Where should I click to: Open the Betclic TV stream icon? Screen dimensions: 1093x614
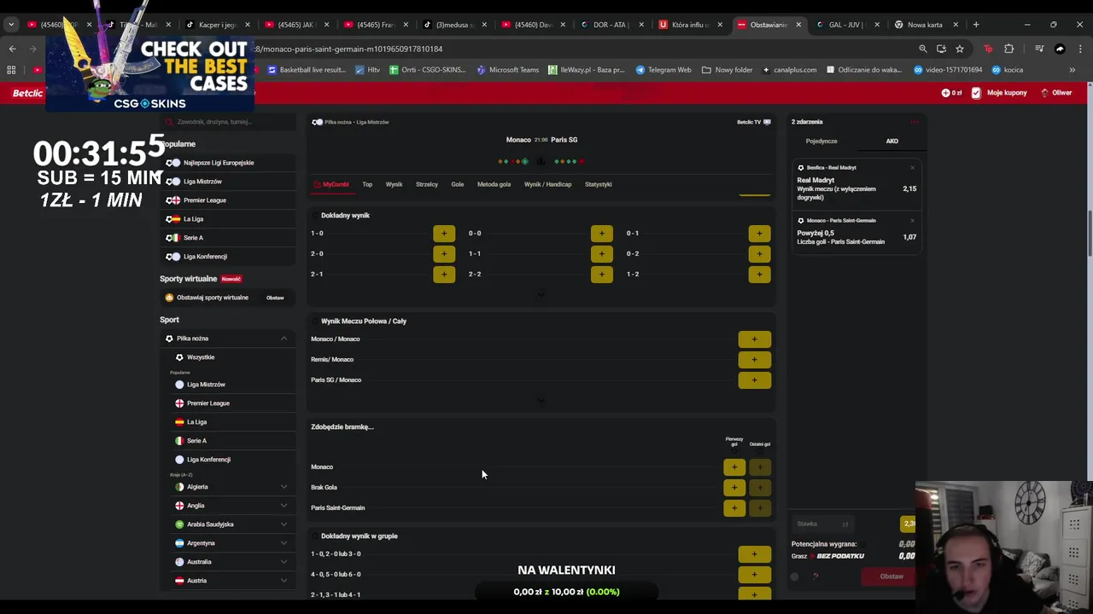(767, 122)
